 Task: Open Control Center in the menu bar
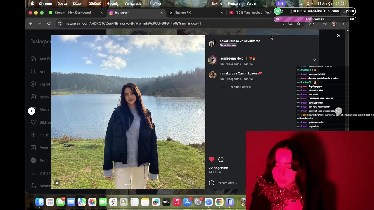coord(309,3)
